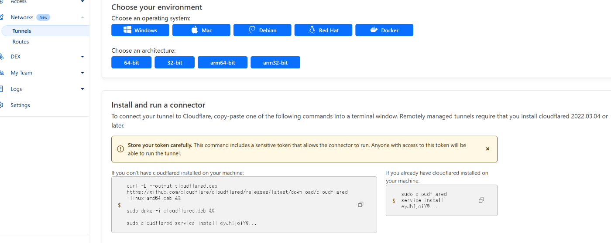Select 64-bit architecture

pyautogui.click(x=131, y=63)
